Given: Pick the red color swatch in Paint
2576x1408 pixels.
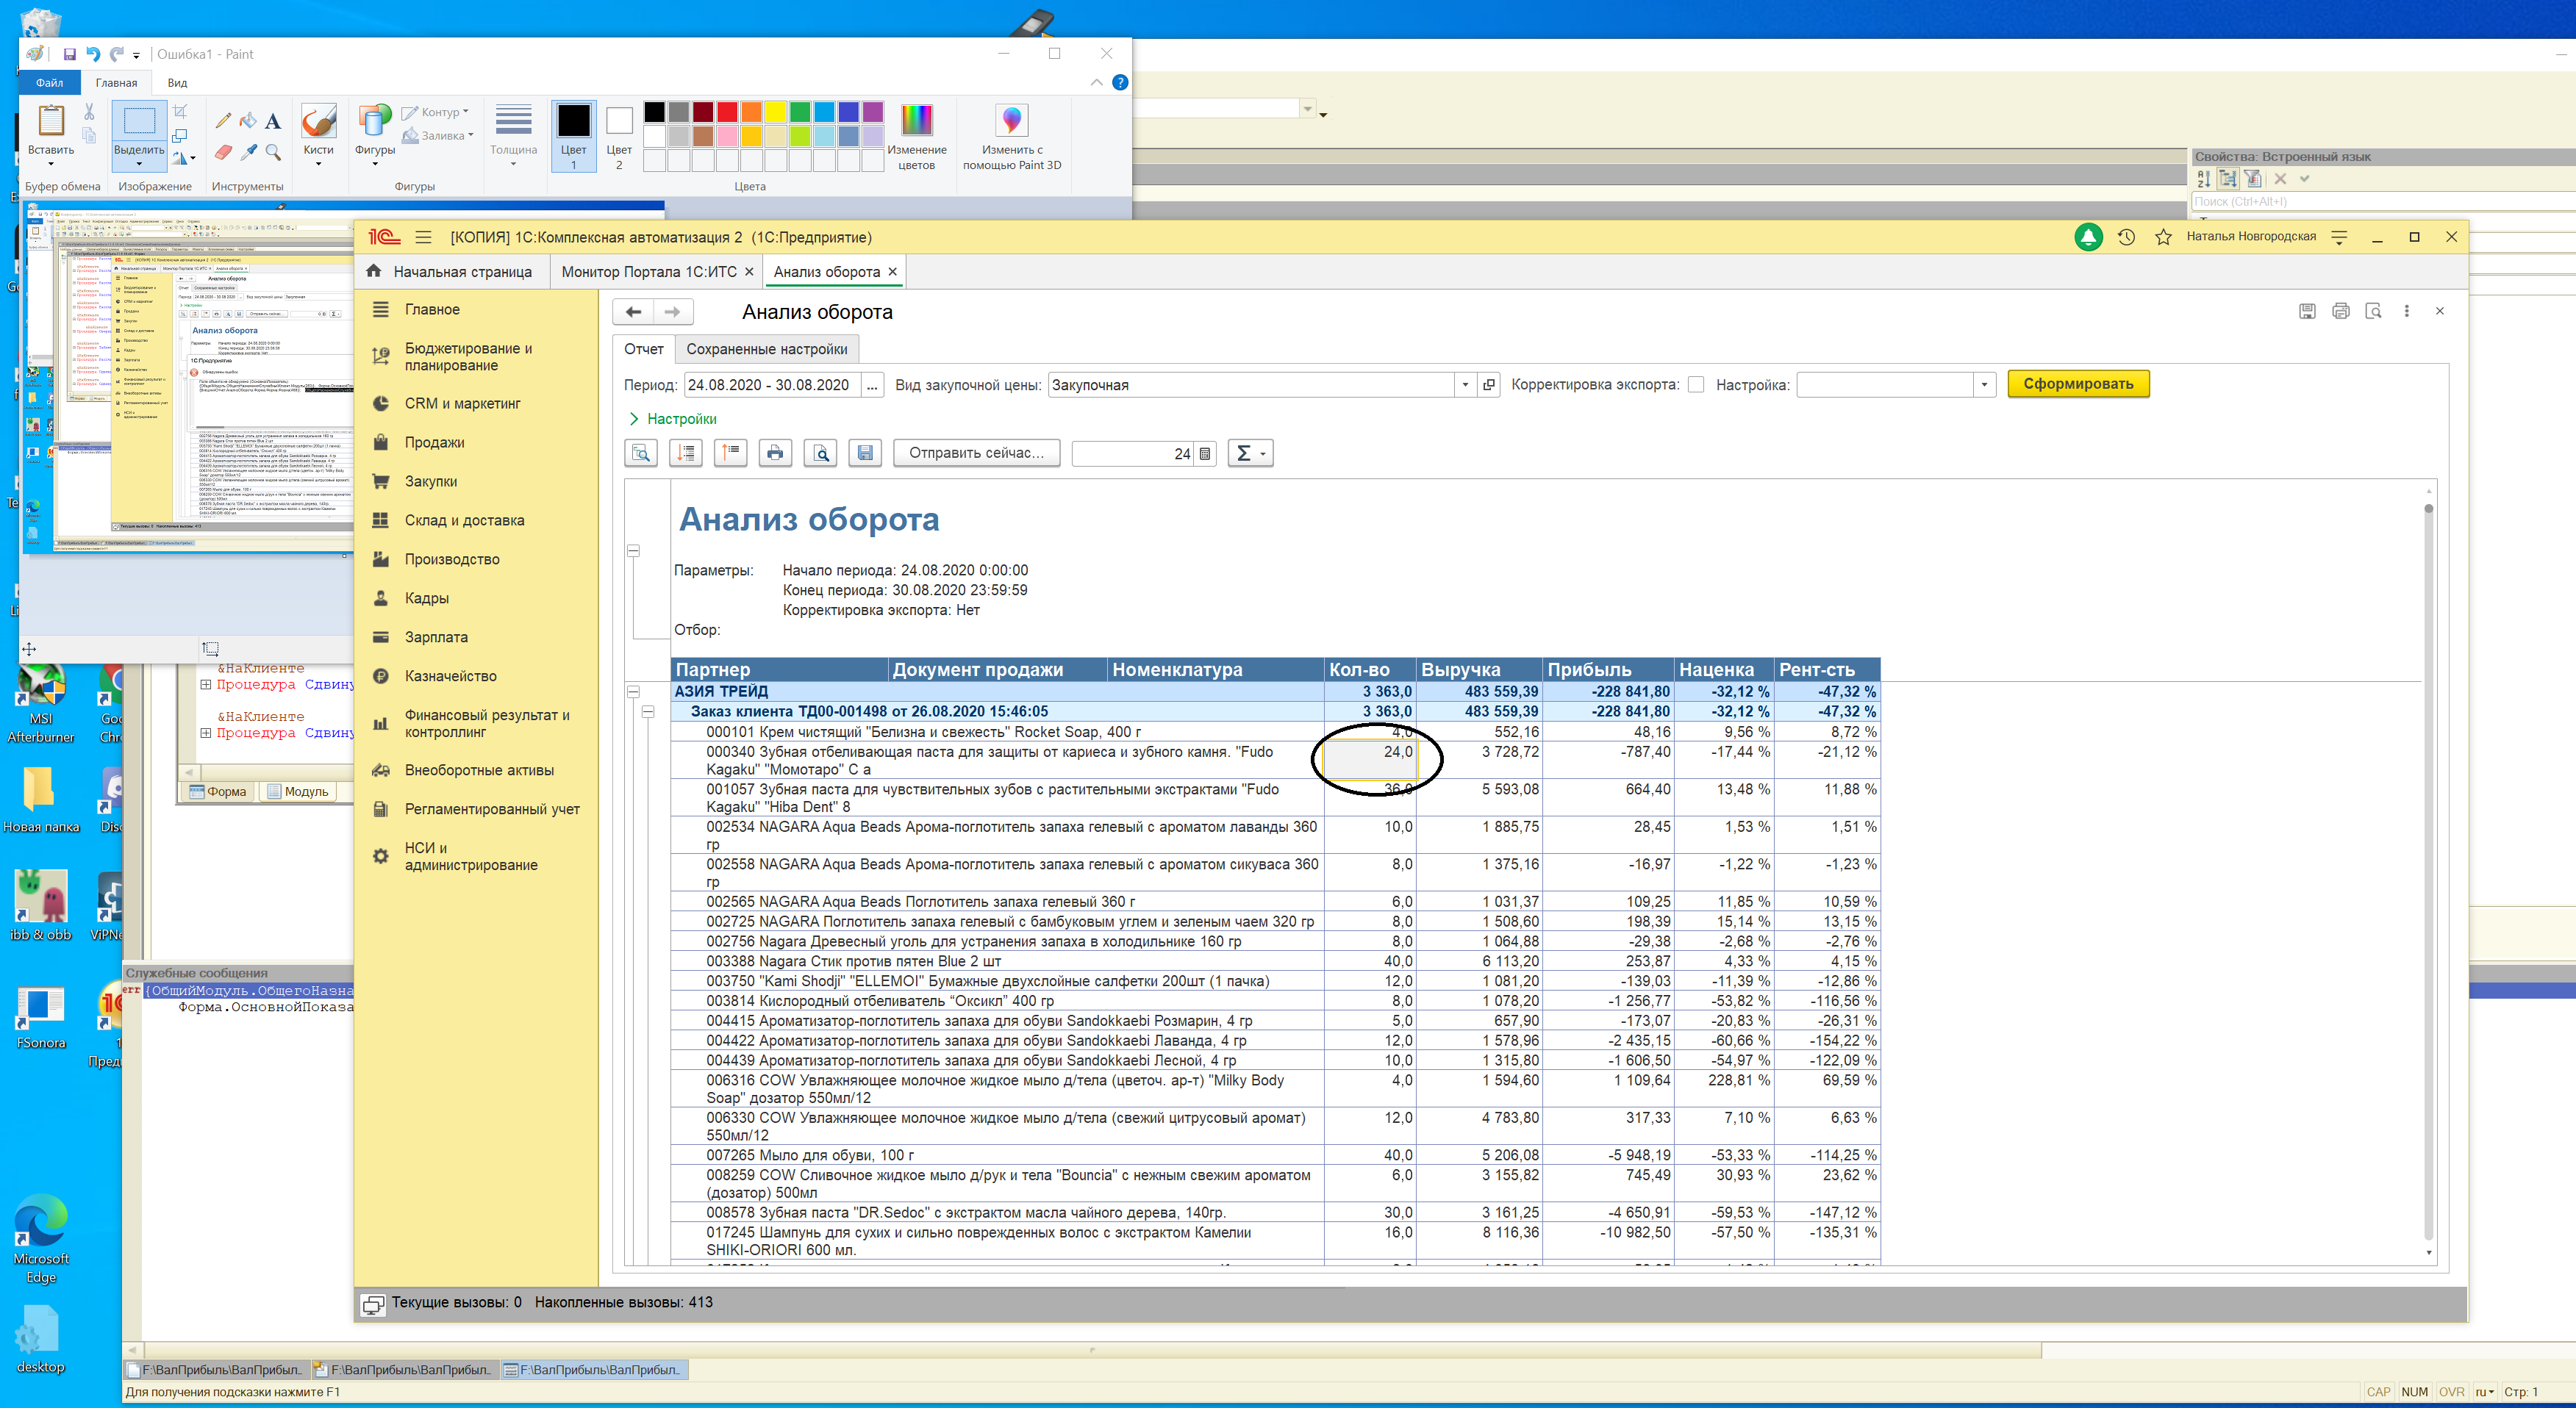Looking at the screenshot, I should tap(726, 112).
